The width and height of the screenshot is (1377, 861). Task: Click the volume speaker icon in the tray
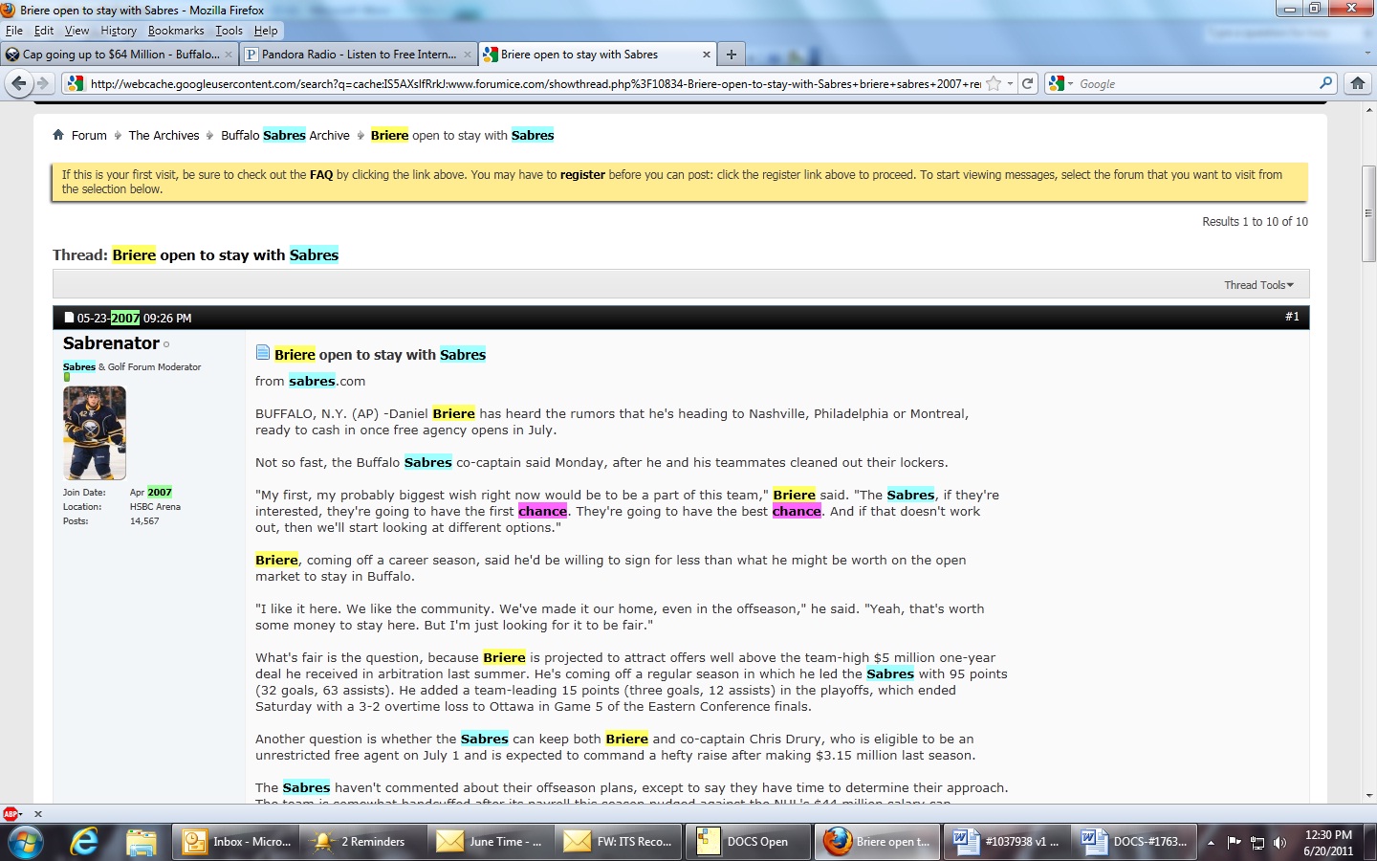point(1280,842)
